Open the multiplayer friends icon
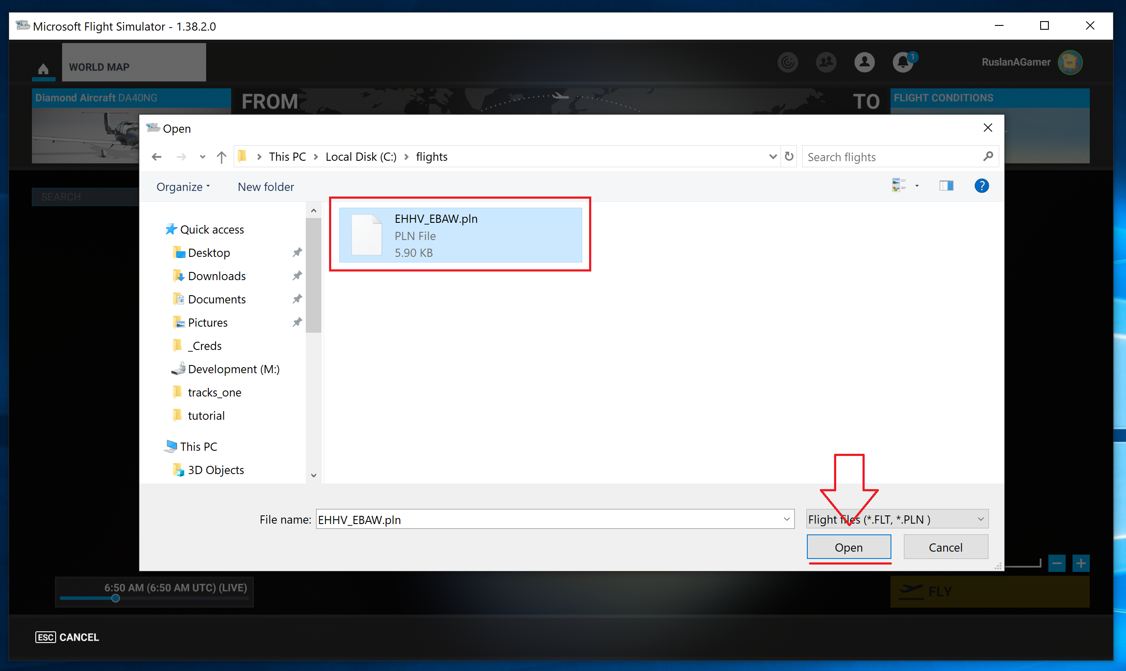1126x671 pixels. pyautogui.click(x=826, y=62)
